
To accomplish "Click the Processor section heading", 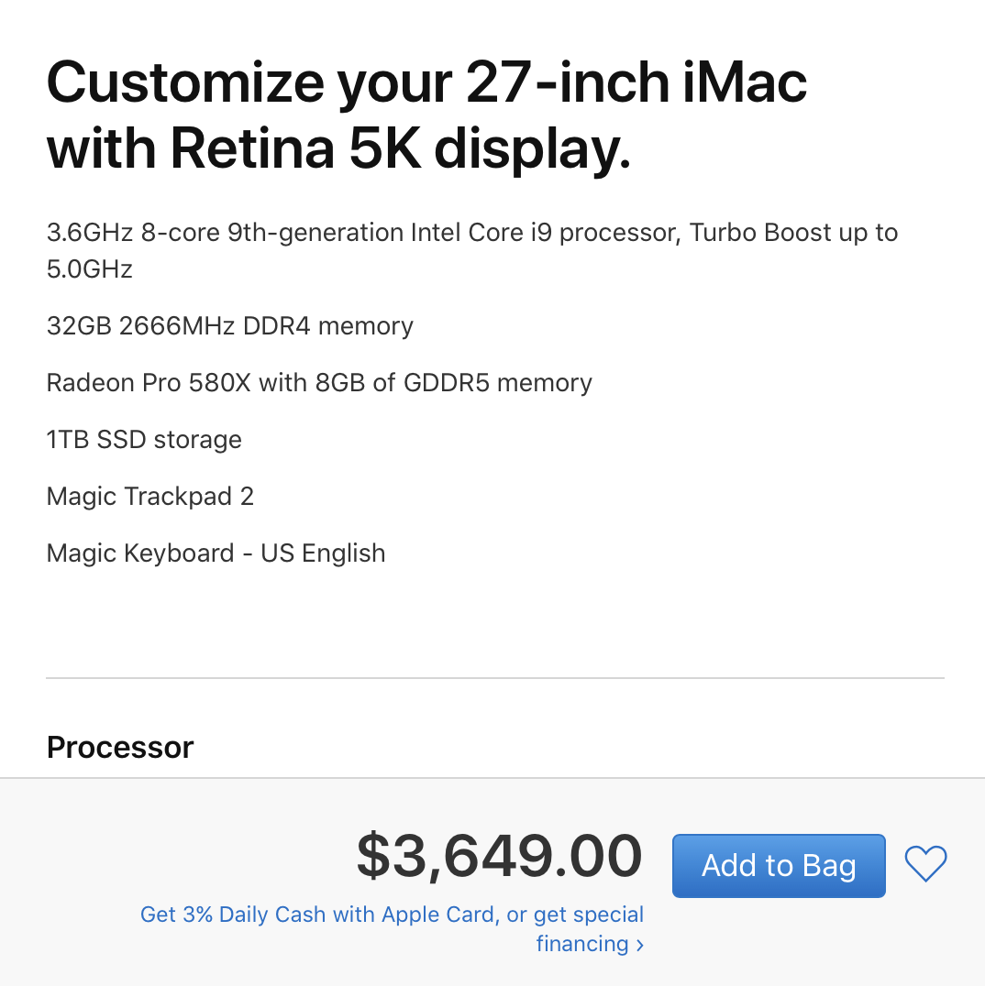I will click(x=120, y=748).
